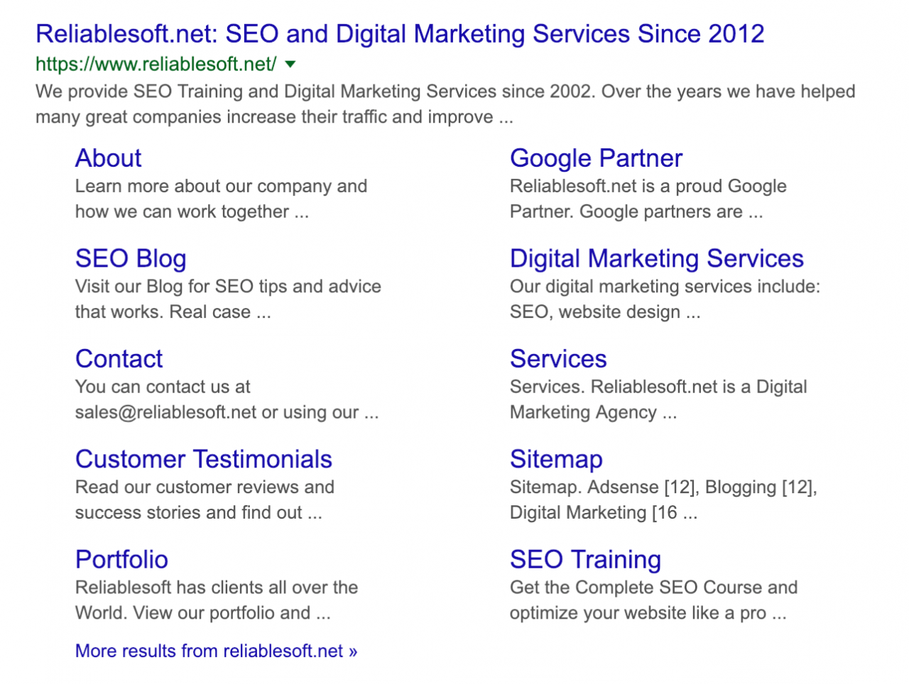Click the Services sitelink
Image resolution: width=909 pixels, height=684 pixels.
click(558, 359)
